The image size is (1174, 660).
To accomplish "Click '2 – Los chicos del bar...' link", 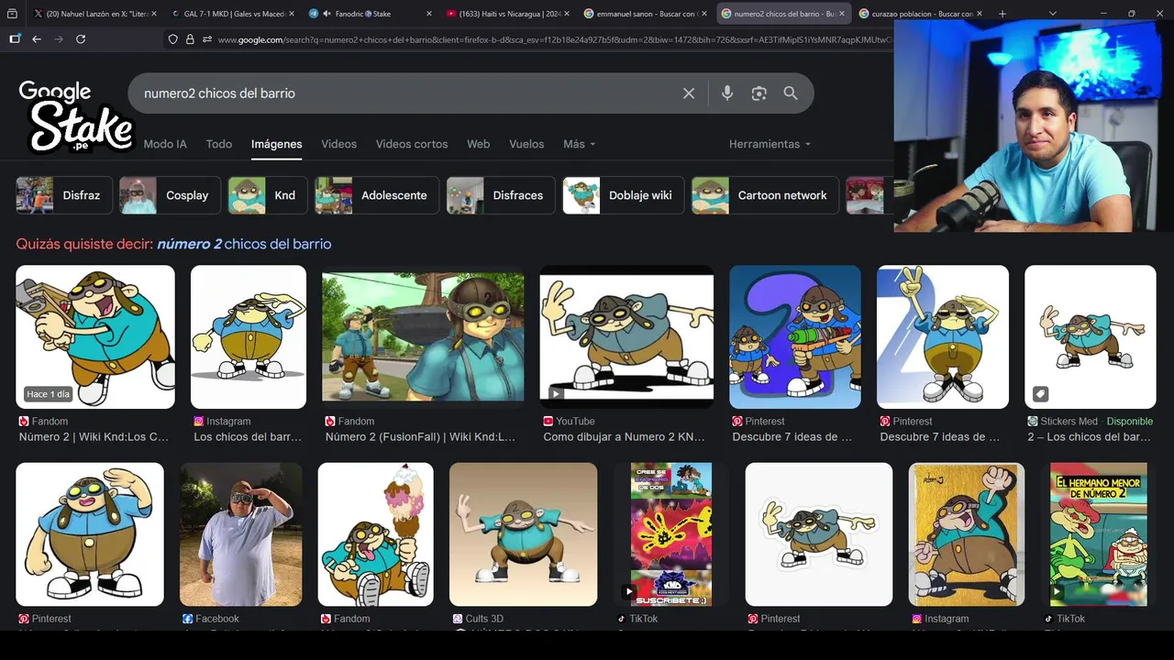I will pos(1089,437).
